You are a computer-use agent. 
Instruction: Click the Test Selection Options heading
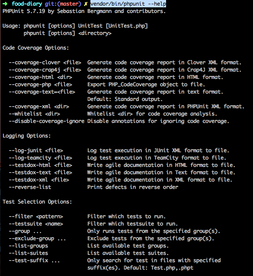click(x=37, y=202)
